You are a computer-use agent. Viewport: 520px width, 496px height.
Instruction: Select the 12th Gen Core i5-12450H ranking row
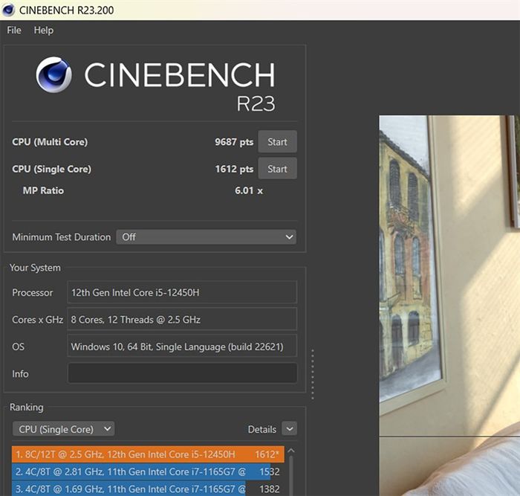click(148, 454)
